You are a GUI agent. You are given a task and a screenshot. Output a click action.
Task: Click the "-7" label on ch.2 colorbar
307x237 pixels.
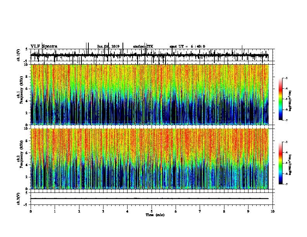pos(286,184)
